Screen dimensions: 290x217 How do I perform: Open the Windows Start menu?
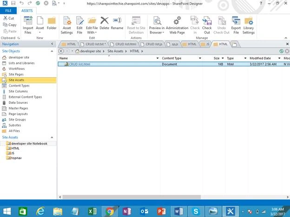tap(7, 211)
